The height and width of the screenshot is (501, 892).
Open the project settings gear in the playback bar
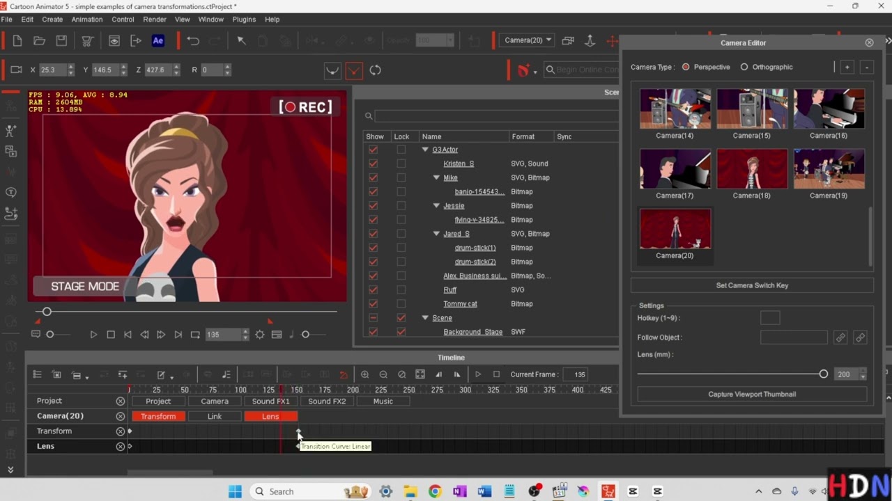pyautogui.click(x=260, y=335)
